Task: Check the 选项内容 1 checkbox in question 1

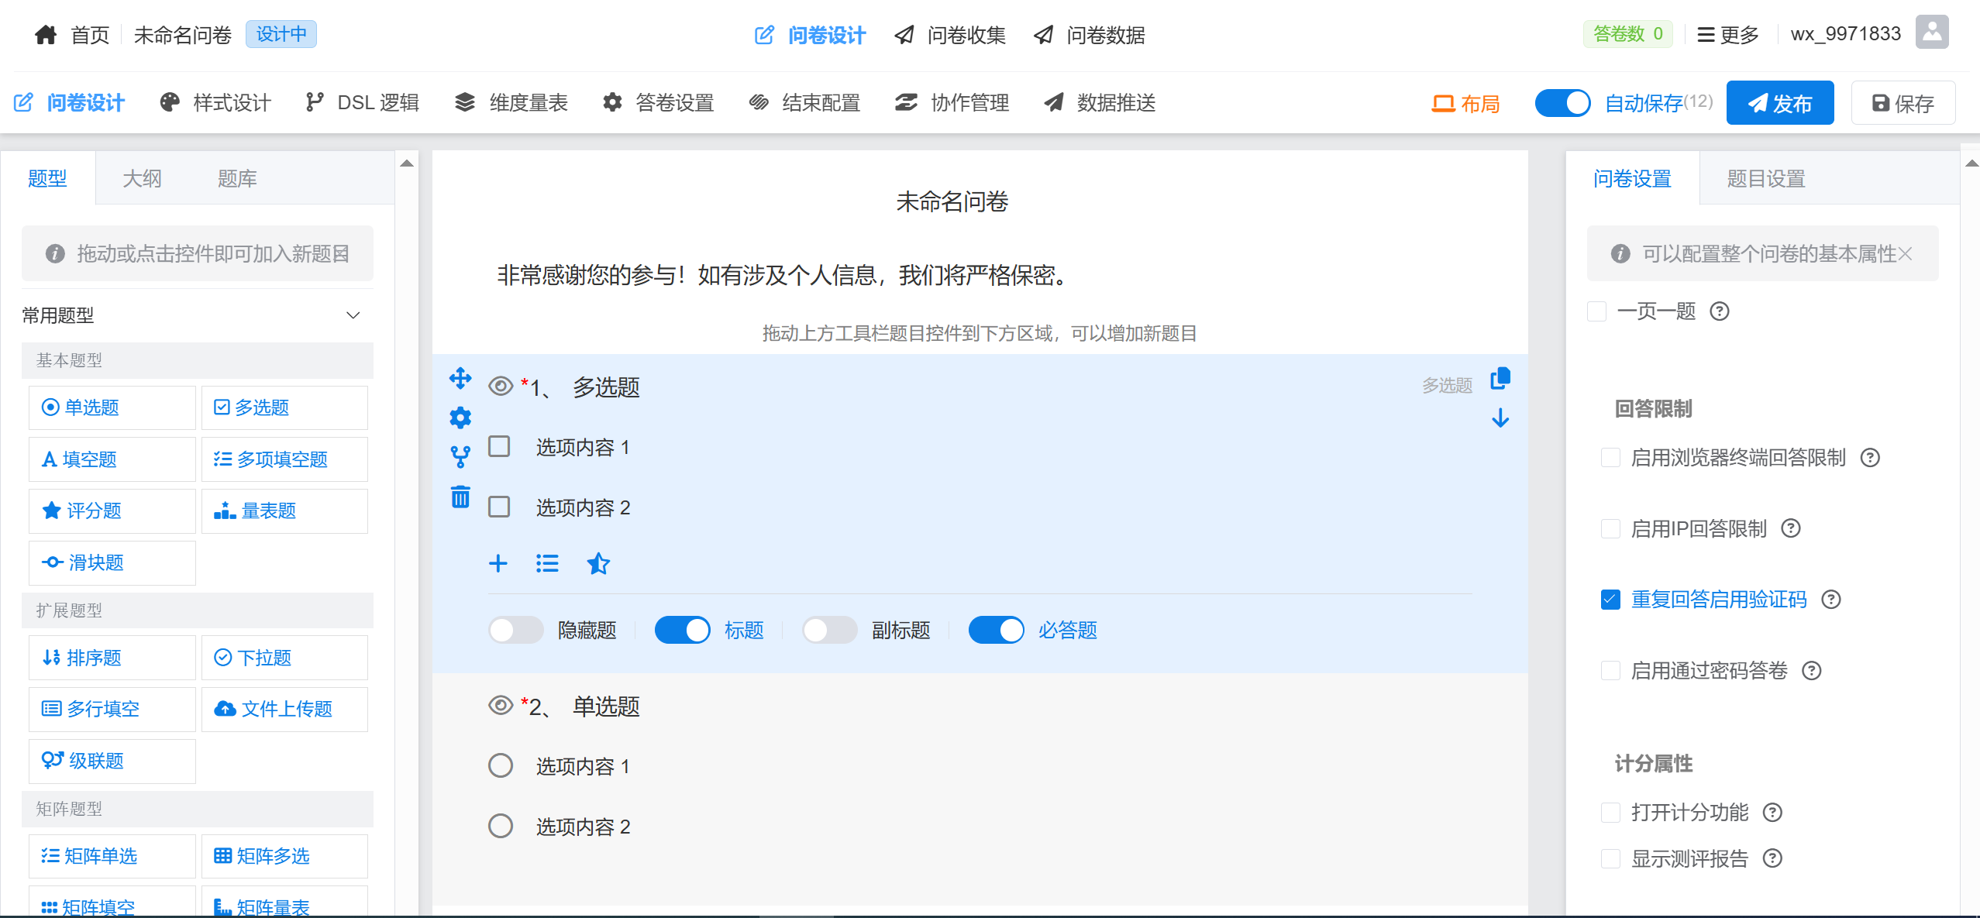Action: (499, 446)
